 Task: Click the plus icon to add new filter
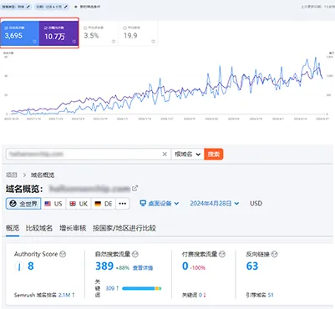coord(75,7)
